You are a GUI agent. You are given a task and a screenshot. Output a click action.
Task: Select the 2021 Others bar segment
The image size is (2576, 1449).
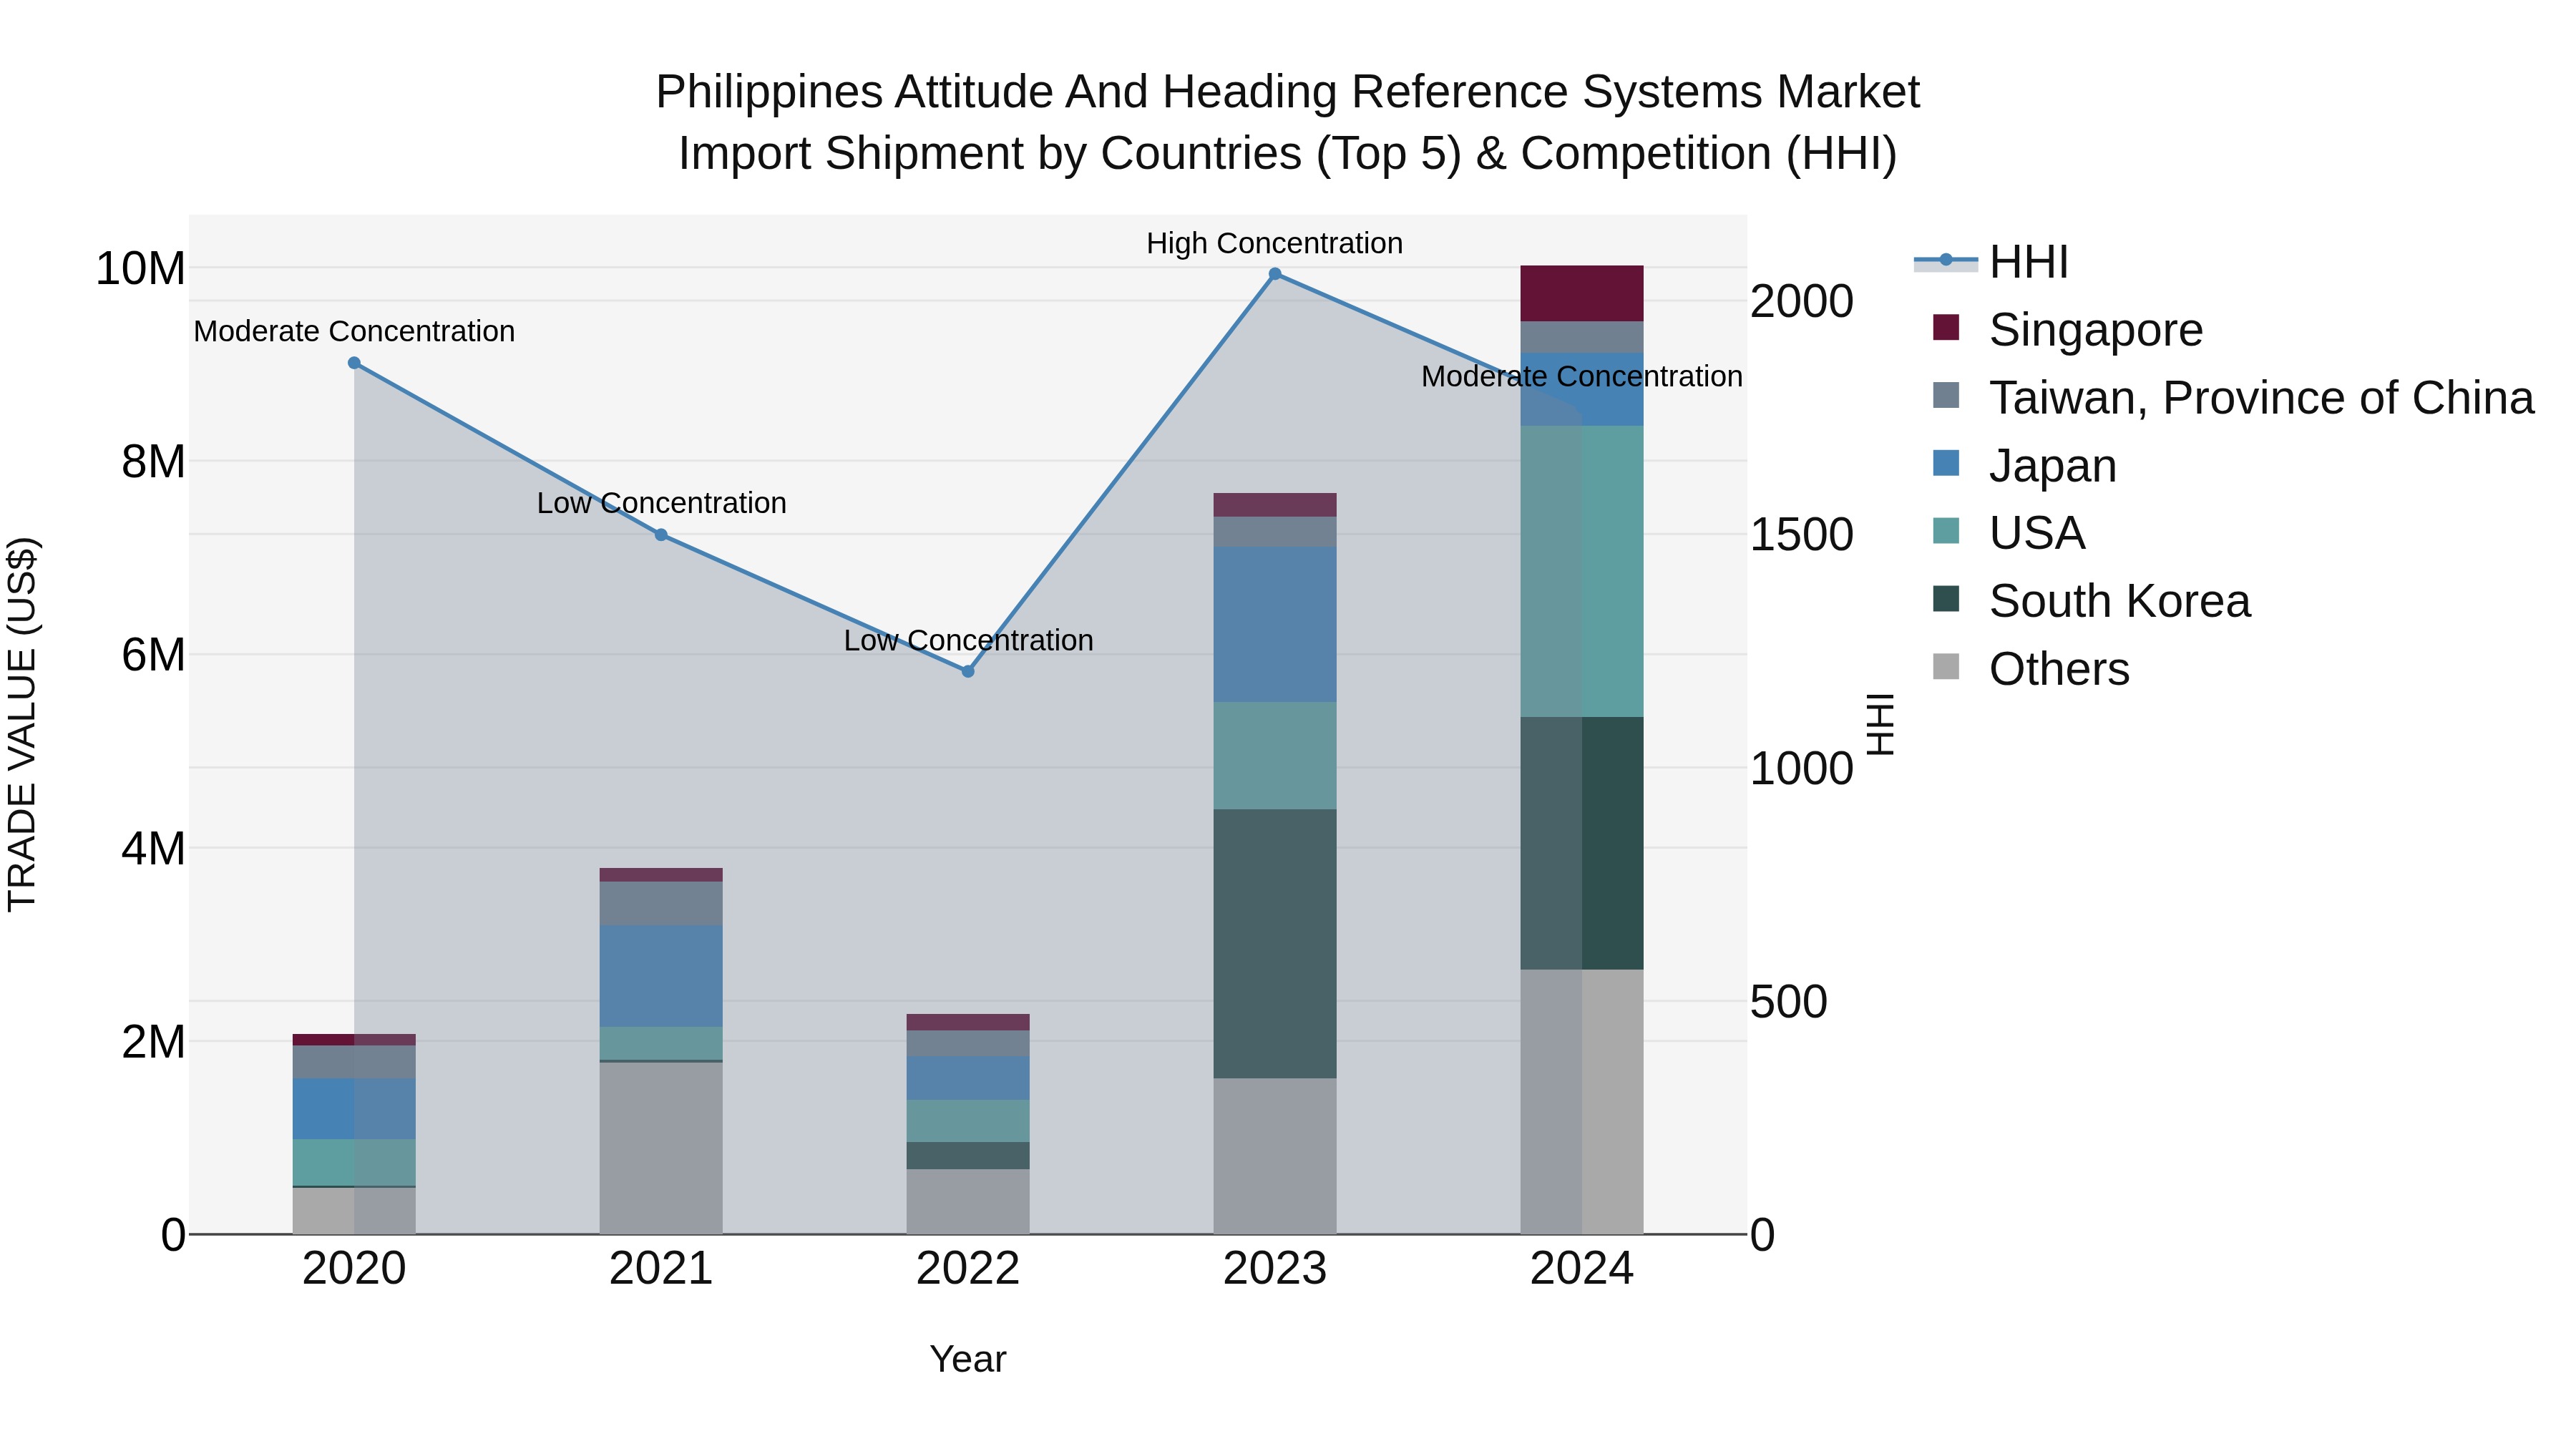point(661,1148)
